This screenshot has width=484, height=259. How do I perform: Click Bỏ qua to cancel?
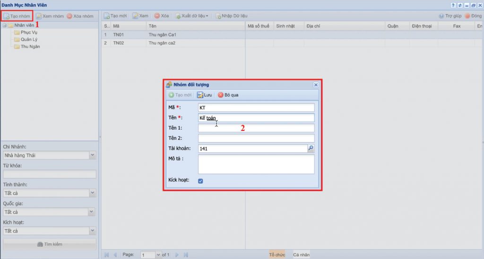pyautogui.click(x=228, y=95)
